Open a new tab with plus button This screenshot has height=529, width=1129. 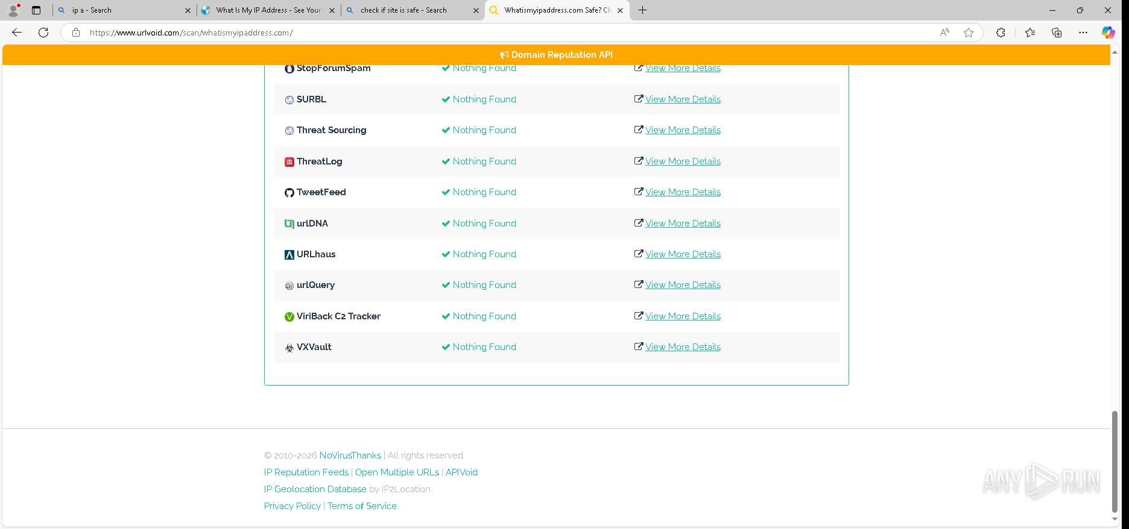point(643,10)
